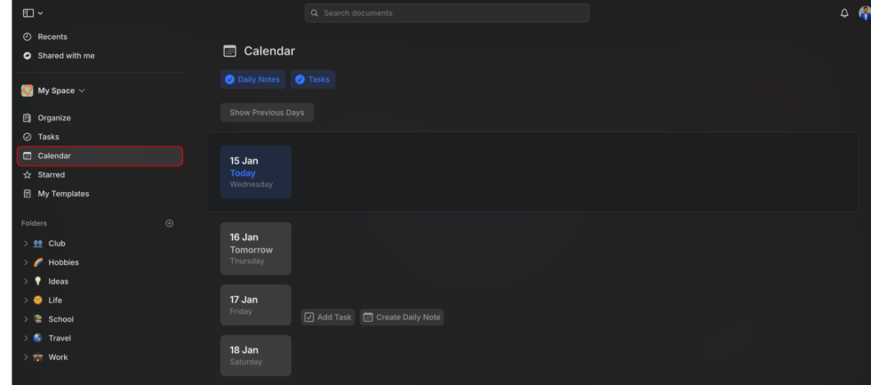This screenshot has width=871, height=385.
Task: Expand the Club folder
Action: (x=26, y=244)
